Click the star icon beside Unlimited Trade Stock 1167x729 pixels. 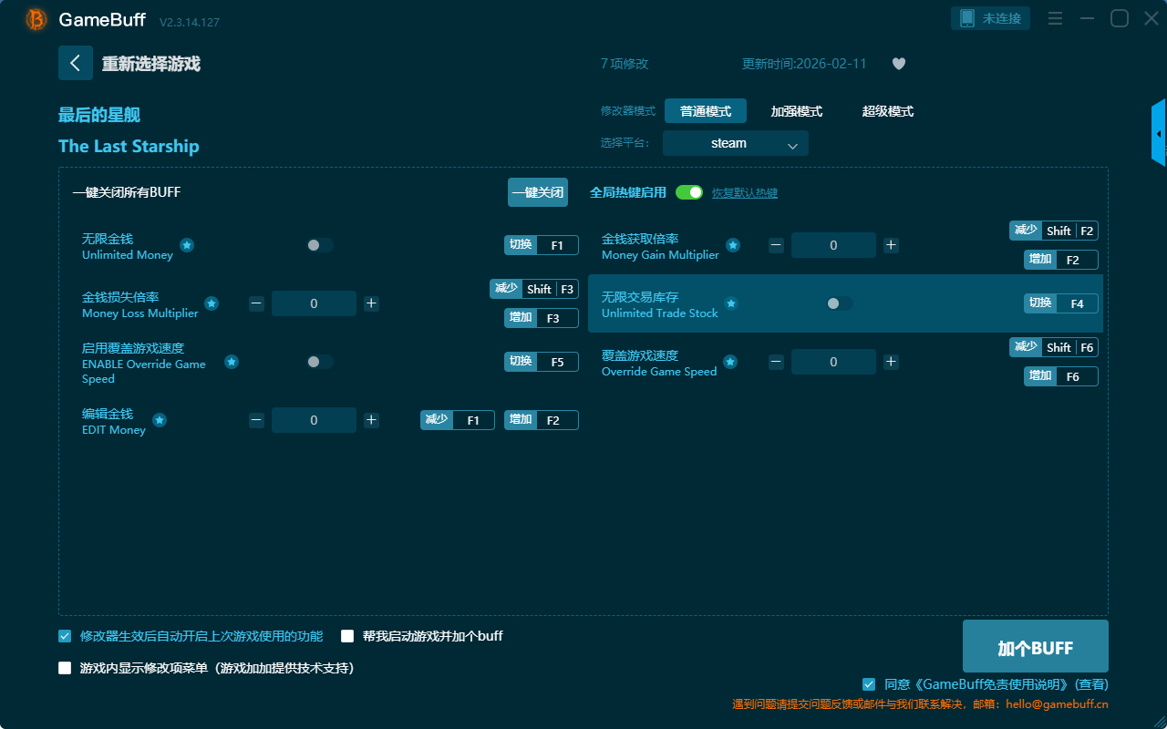coord(731,303)
